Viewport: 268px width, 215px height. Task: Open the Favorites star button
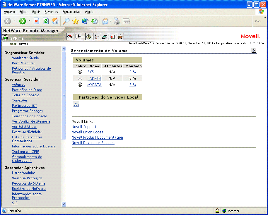tap(76, 21)
